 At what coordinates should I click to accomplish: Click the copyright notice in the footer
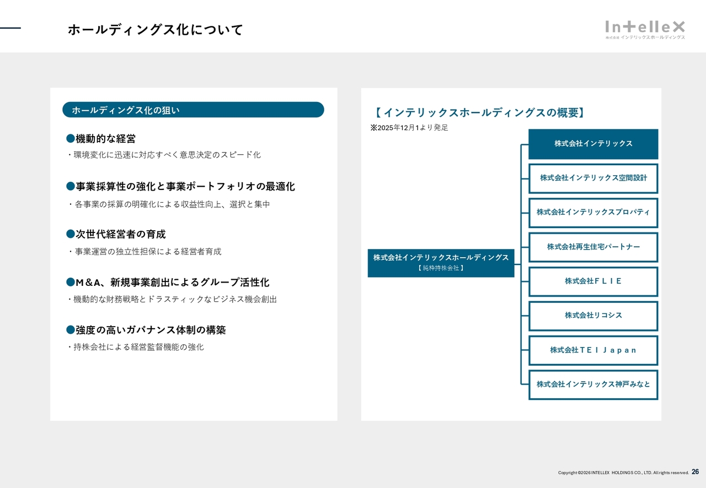tap(623, 473)
